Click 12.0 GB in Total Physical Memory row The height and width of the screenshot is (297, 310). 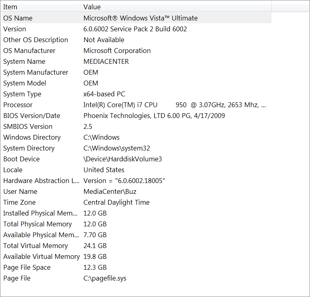(x=95, y=224)
